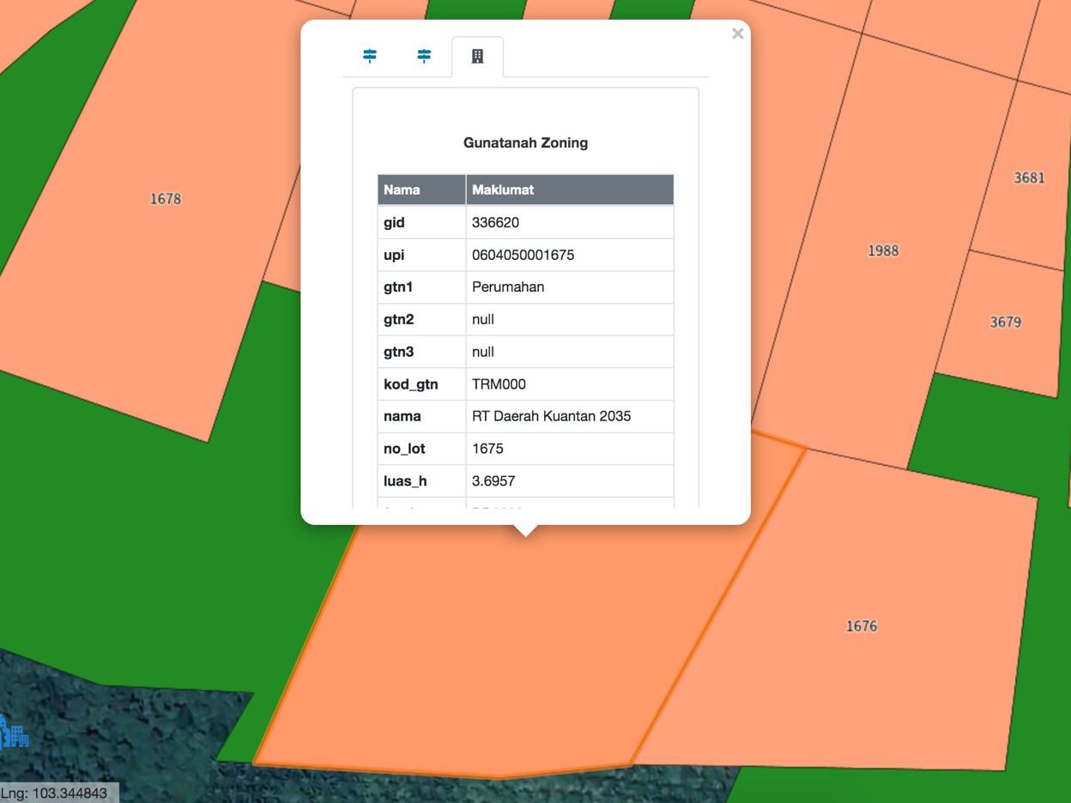
Task: Click the upi field name
Action: point(394,255)
